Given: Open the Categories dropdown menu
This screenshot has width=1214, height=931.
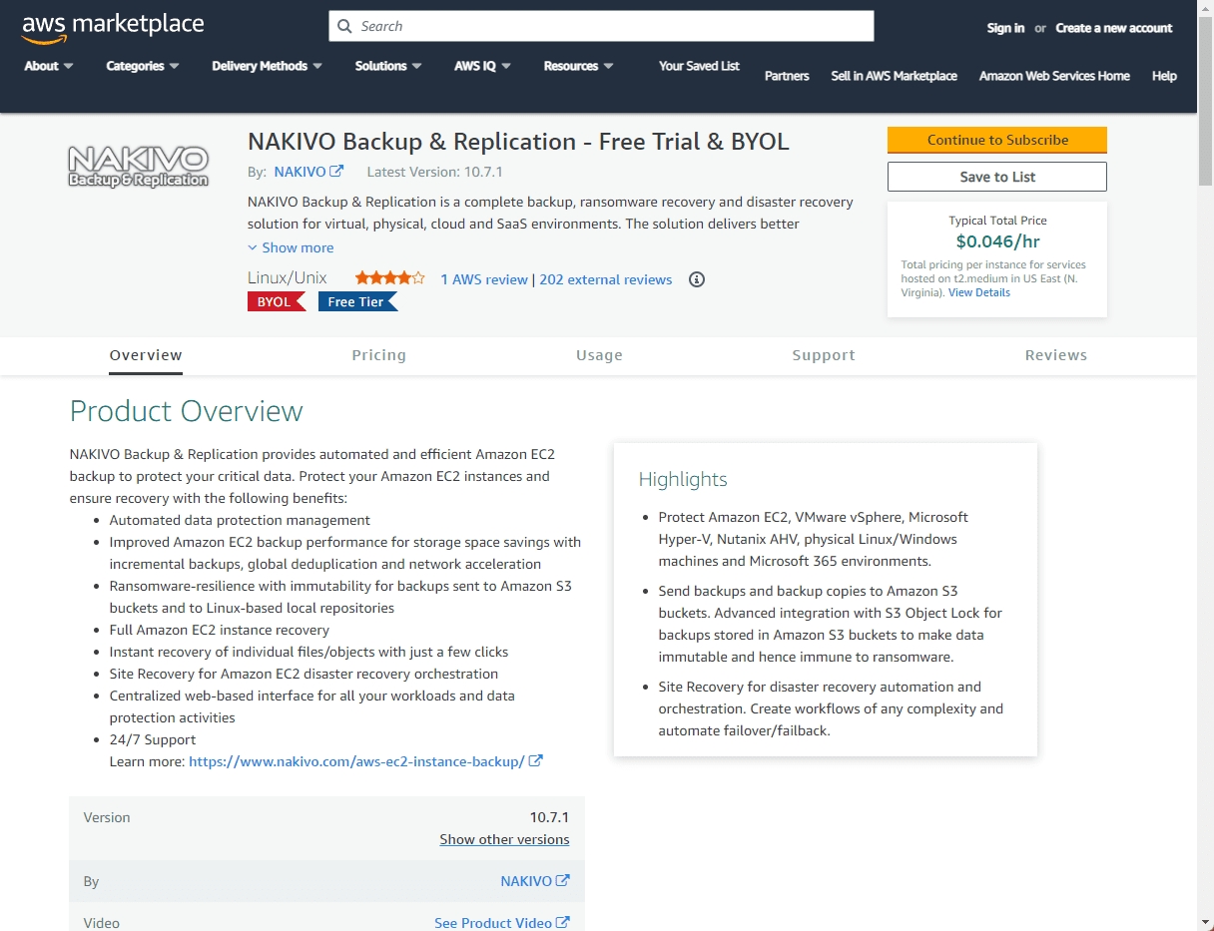Looking at the screenshot, I should click(143, 66).
